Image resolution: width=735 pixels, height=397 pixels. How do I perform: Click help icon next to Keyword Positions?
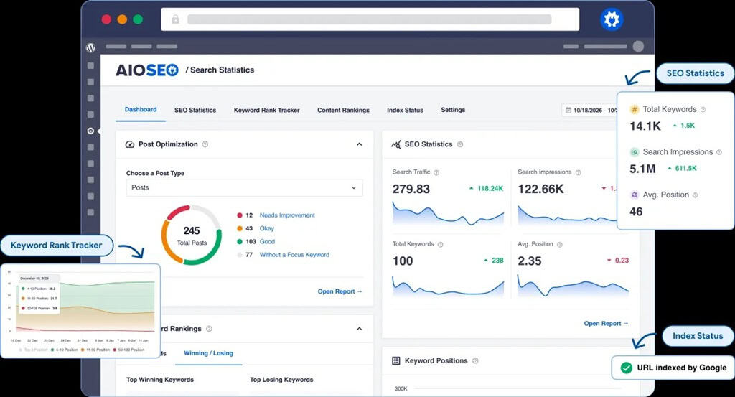point(475,360)
